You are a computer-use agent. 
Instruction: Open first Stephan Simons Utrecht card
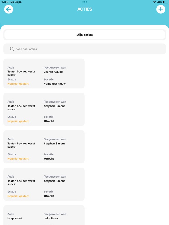[x=44, y=109]
